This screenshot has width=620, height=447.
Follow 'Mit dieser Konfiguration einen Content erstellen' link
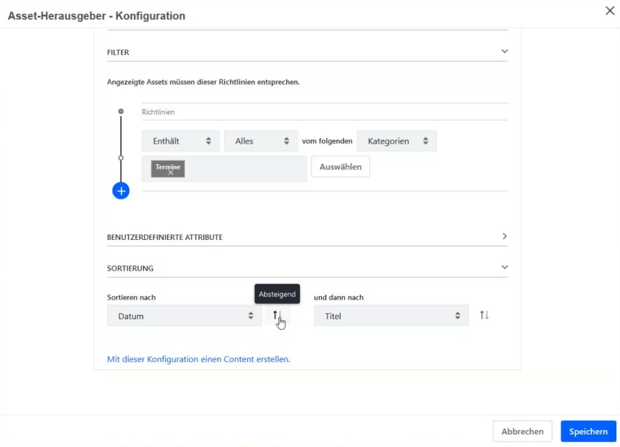coord(198,359)
